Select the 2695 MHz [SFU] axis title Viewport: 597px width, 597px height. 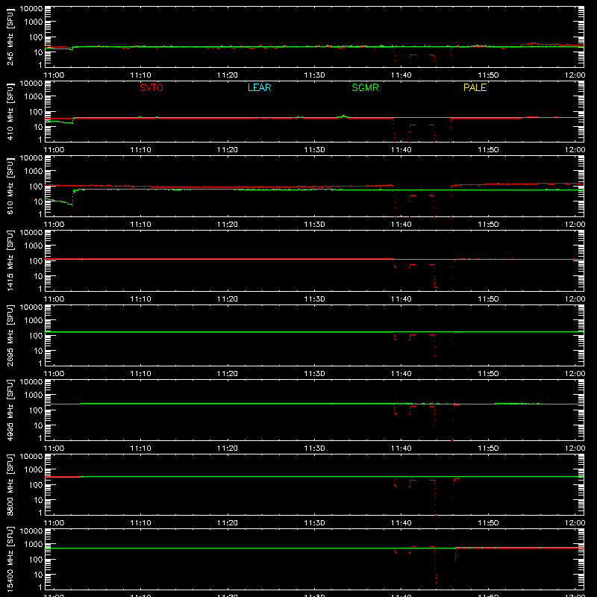point(10,335)
